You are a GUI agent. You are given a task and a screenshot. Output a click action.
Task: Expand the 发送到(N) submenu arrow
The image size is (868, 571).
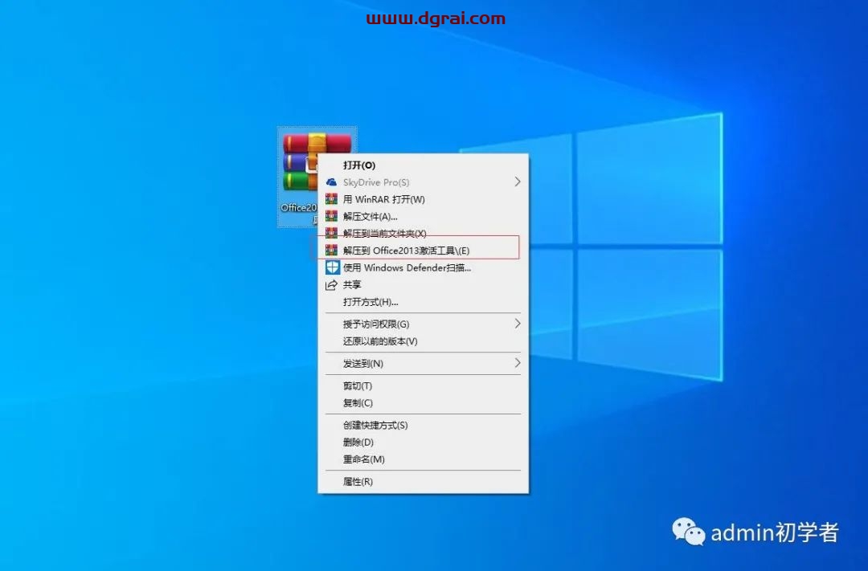tap(517, 363)
